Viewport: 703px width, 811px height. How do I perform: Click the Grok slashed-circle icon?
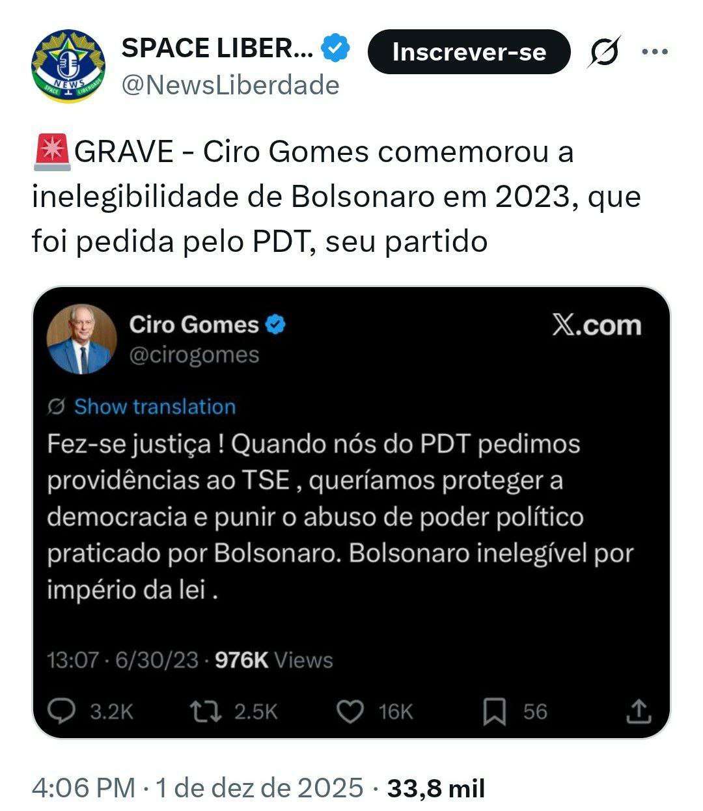pos(603,52)
